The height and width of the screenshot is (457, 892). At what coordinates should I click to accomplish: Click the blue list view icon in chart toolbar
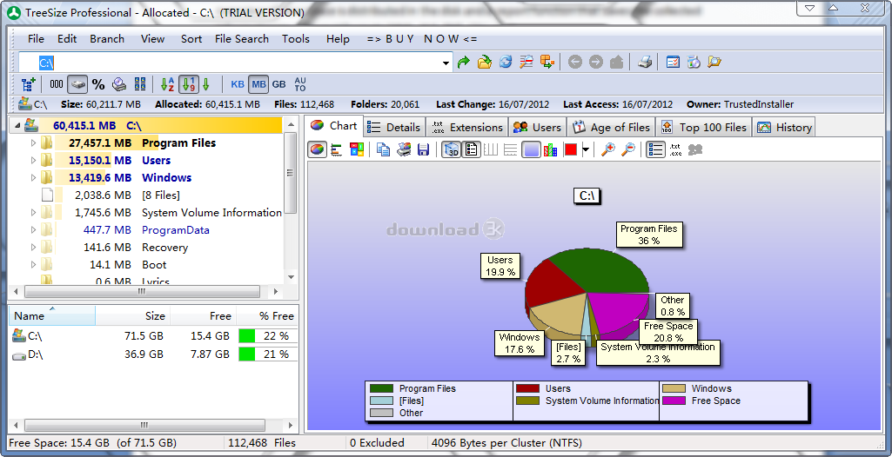coord(655,150)
